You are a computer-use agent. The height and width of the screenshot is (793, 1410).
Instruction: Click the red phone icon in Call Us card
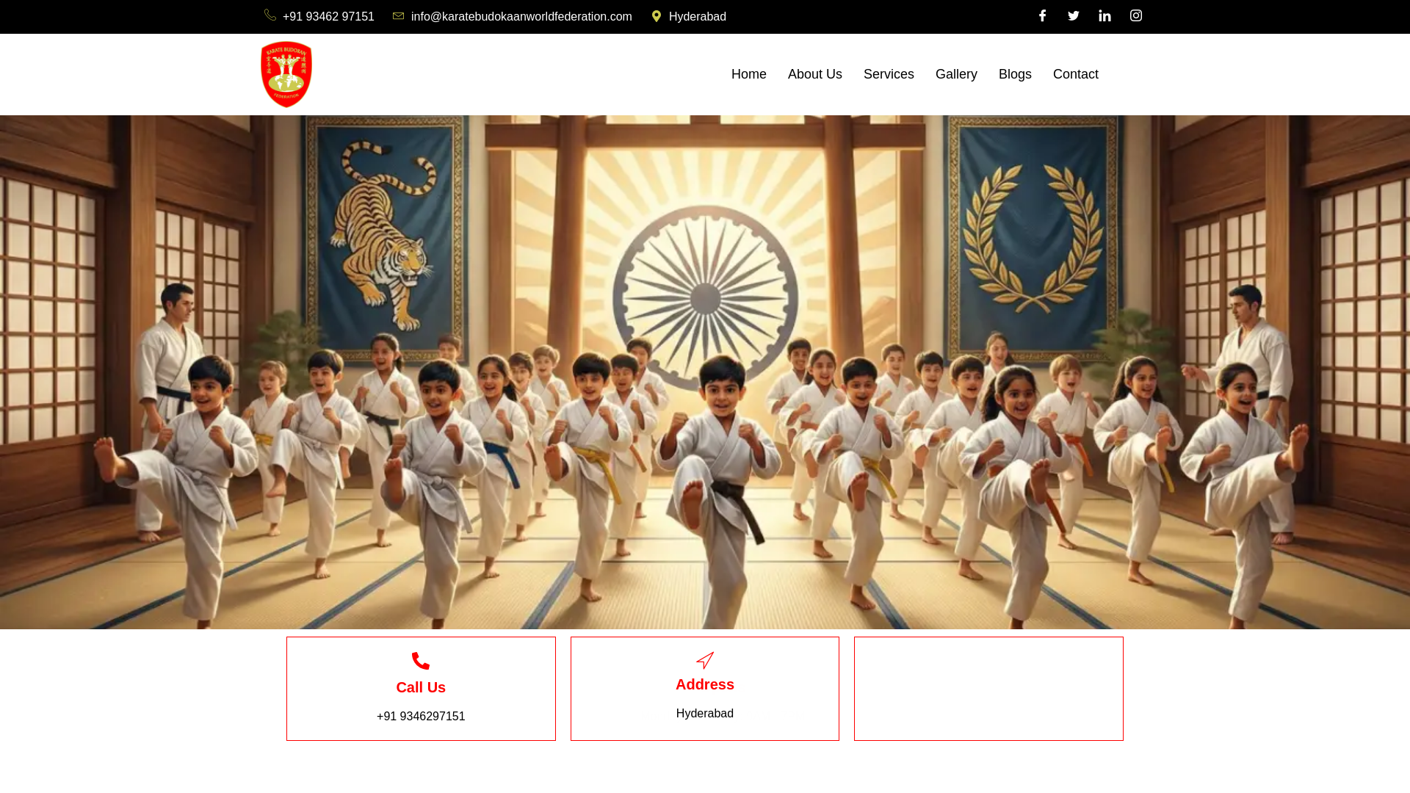click(421, 661)
